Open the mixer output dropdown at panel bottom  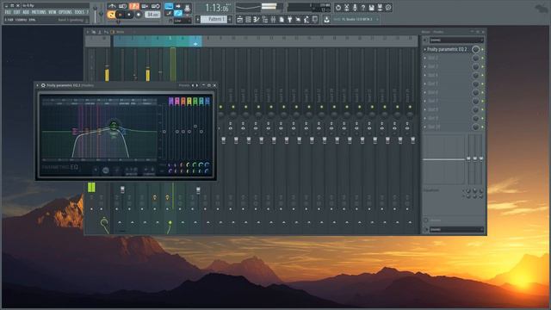[456, 230]
